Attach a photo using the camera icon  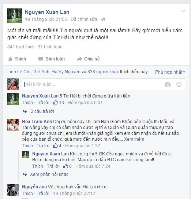point(168,84)
